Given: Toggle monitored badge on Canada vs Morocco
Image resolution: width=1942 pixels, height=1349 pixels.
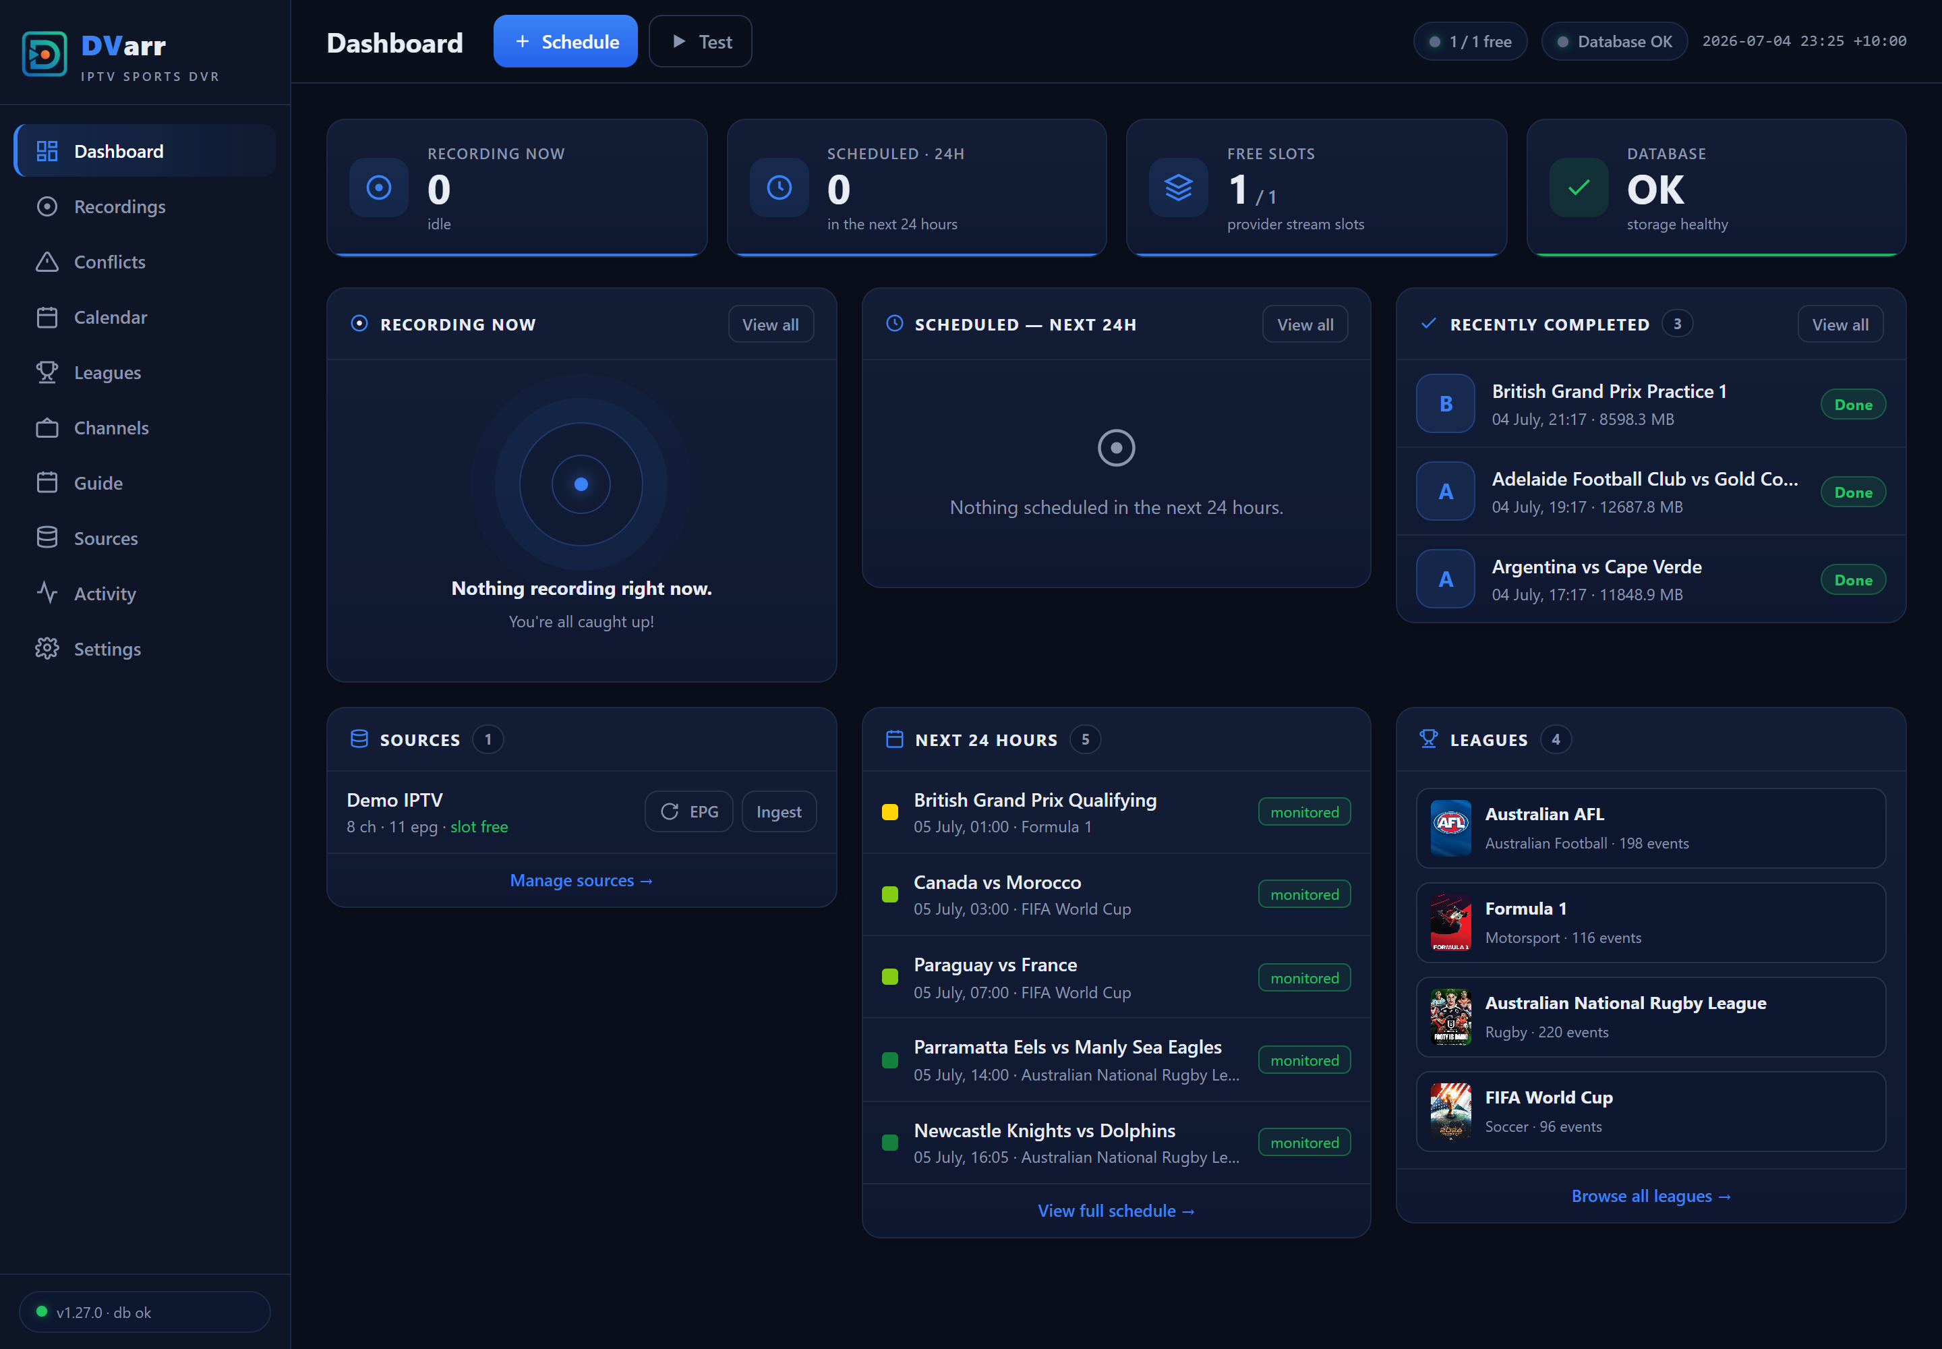Looking at the screenshot, I should (x=1305, y=895).
